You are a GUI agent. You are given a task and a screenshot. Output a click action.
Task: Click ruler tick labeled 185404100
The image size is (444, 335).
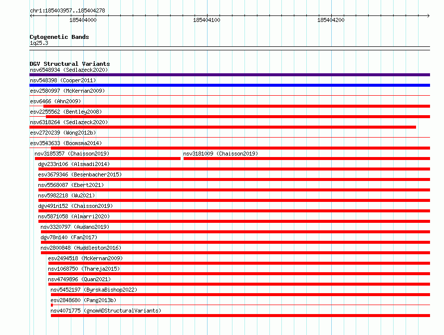(x=207, y=20)
